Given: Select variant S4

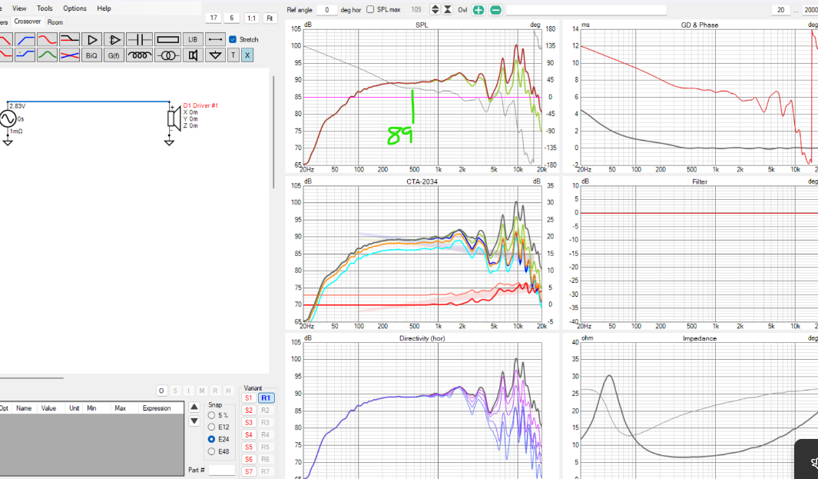Looking at the screenshot, I should [249, 434].
